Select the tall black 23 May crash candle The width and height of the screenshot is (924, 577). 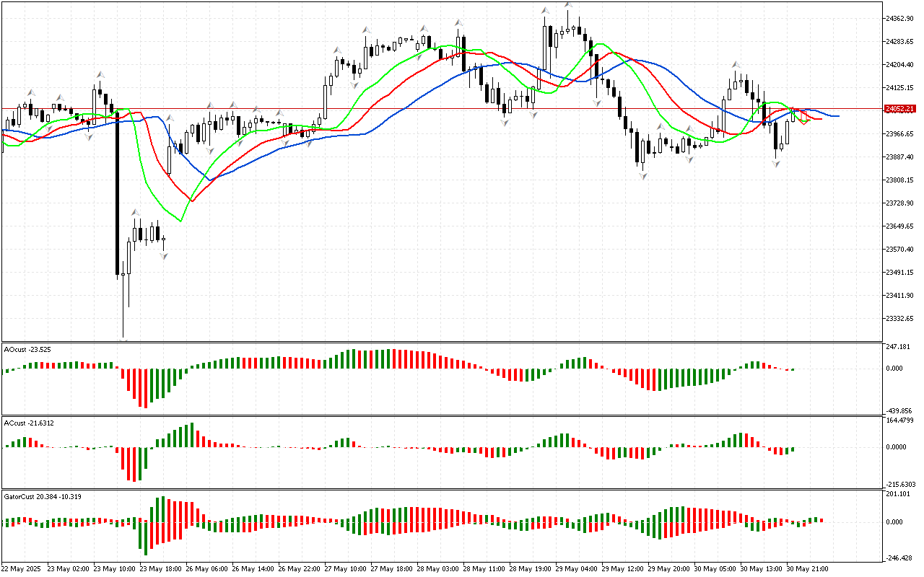point(117,195)
